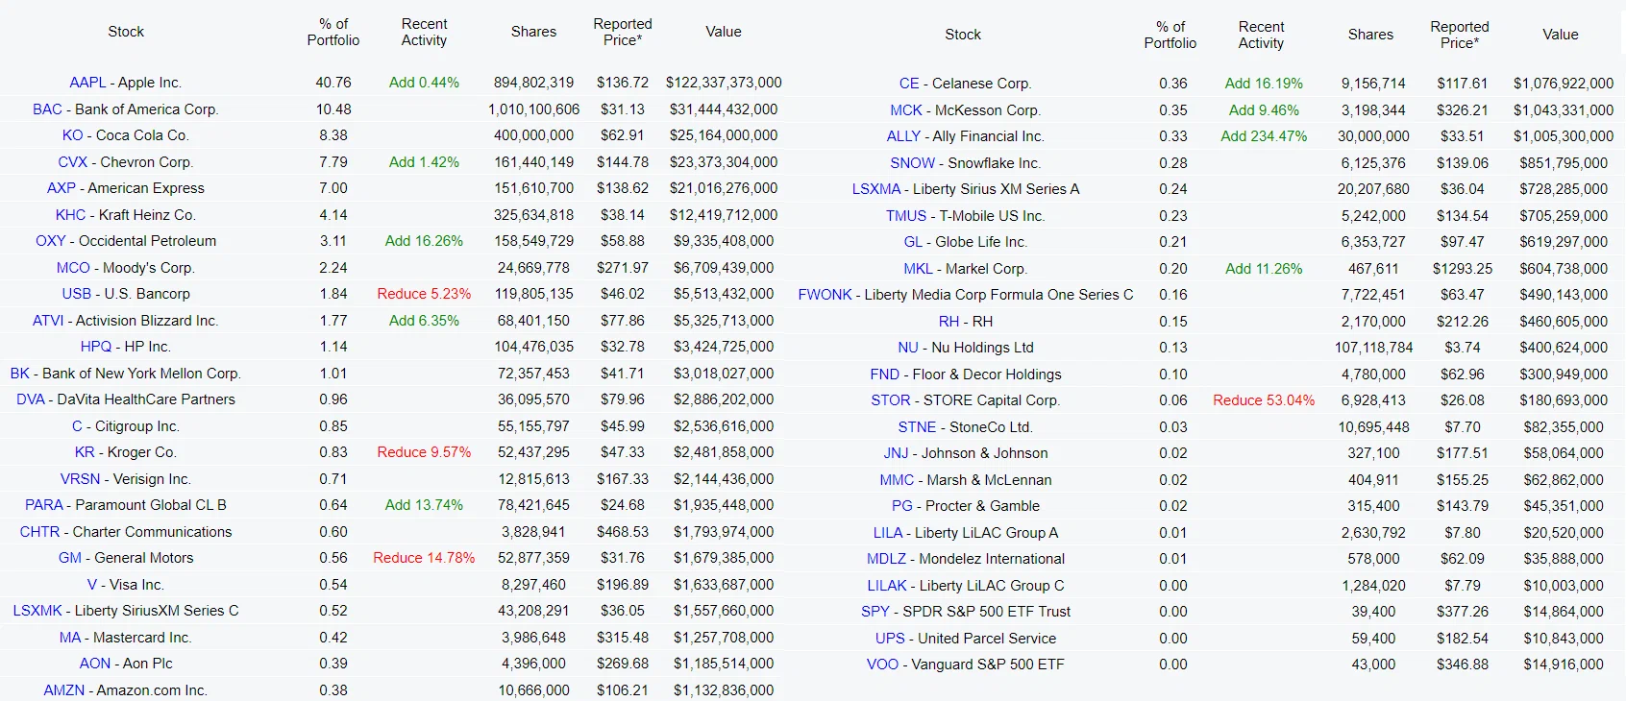This screenshot has width=1626, height=701.
Task: Click the FWONK Liberty Media ticker
Action: pyautogui.click(x=825, y=295)
